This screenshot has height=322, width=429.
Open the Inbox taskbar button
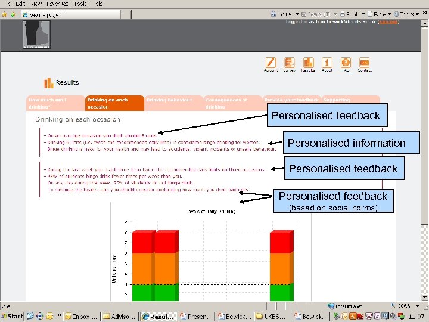click(82, 317)
